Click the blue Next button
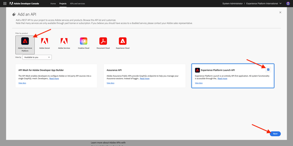293x146 pixels. tap(275, 134)
